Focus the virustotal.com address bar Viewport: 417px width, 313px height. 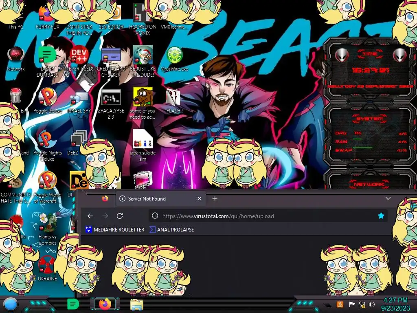click(x=268, y=216)
